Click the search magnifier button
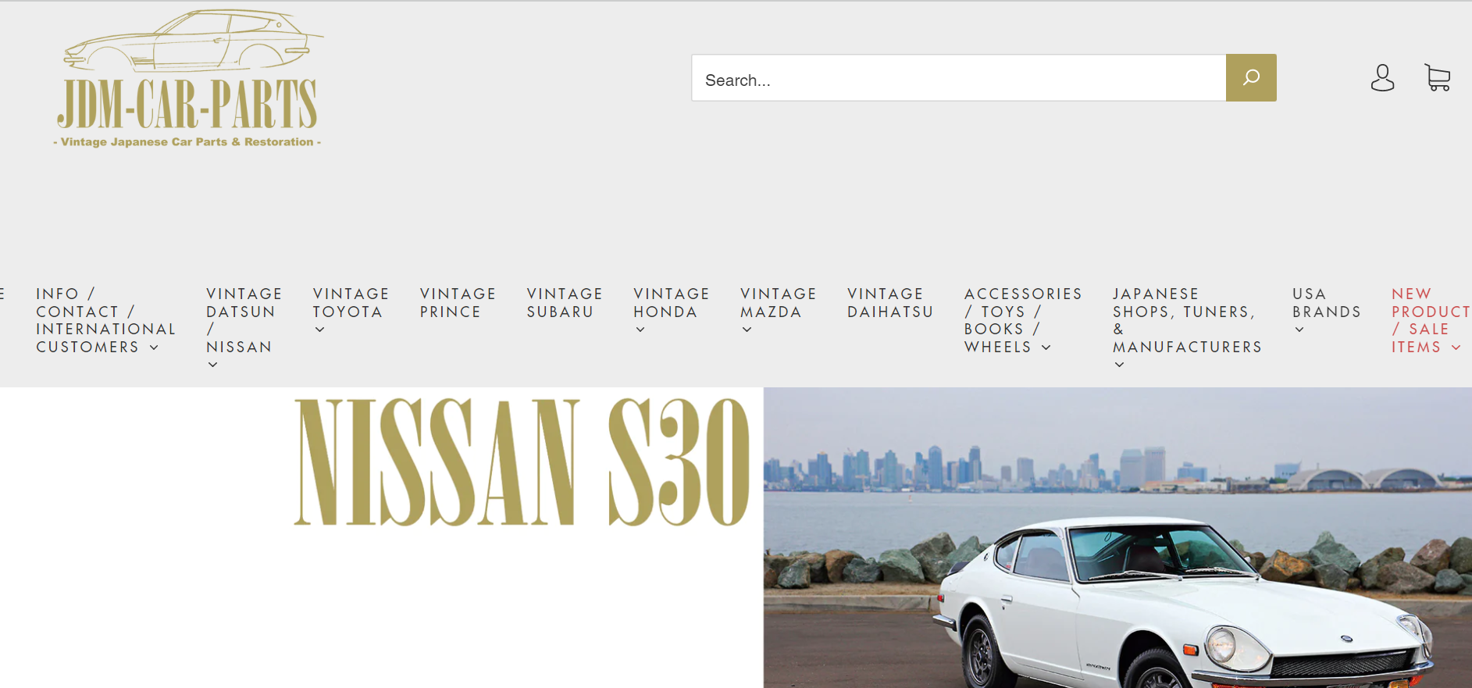This screenshot has height=688, width=1472. tap(1251, 77)
